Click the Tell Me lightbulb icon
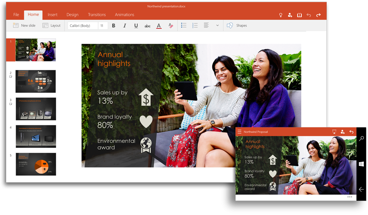The image size is (368, 215). (x=280, y=15)
